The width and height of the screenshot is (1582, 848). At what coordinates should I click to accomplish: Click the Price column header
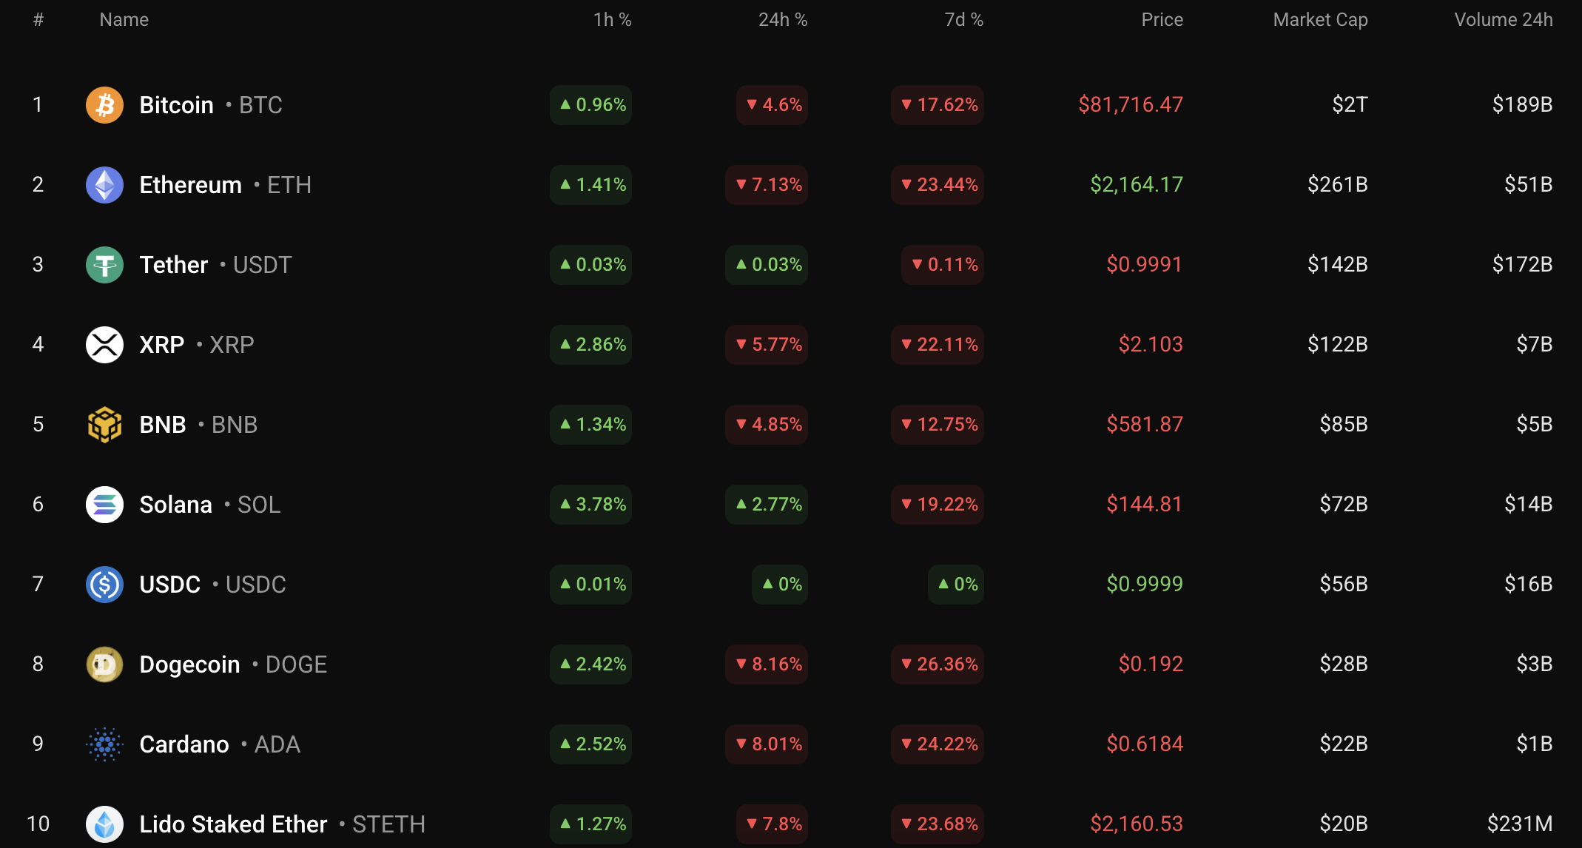pos(1162,20)
